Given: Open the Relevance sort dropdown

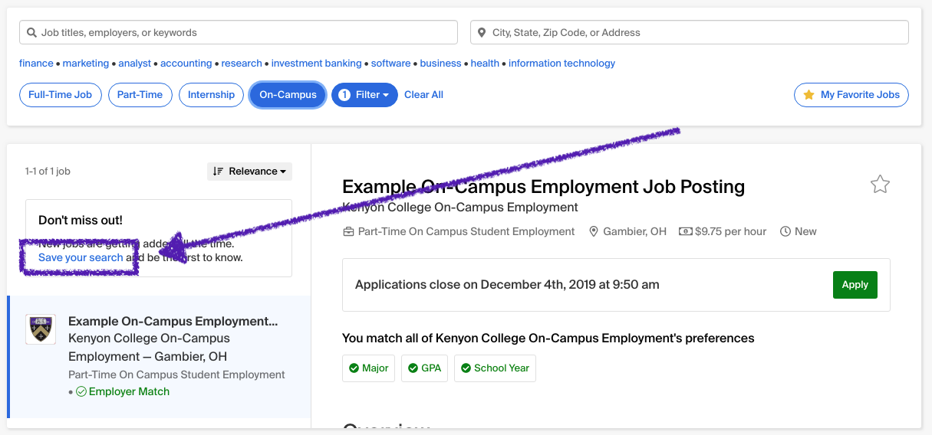Looking at the screenshot, I should click(250, 172).
